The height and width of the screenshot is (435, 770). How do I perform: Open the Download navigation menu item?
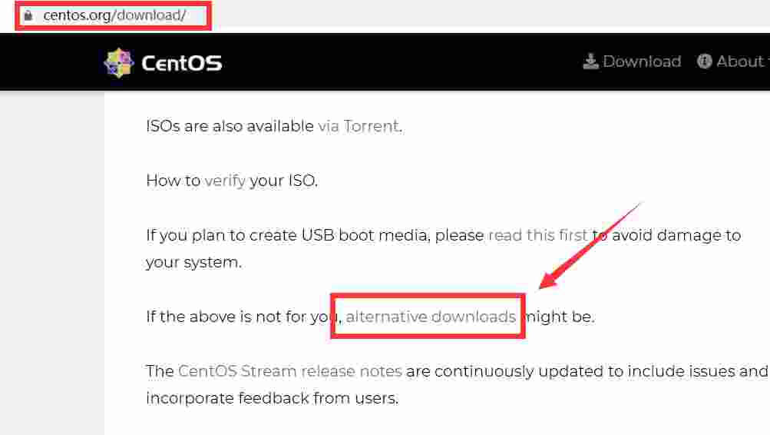tap(633, 61)
